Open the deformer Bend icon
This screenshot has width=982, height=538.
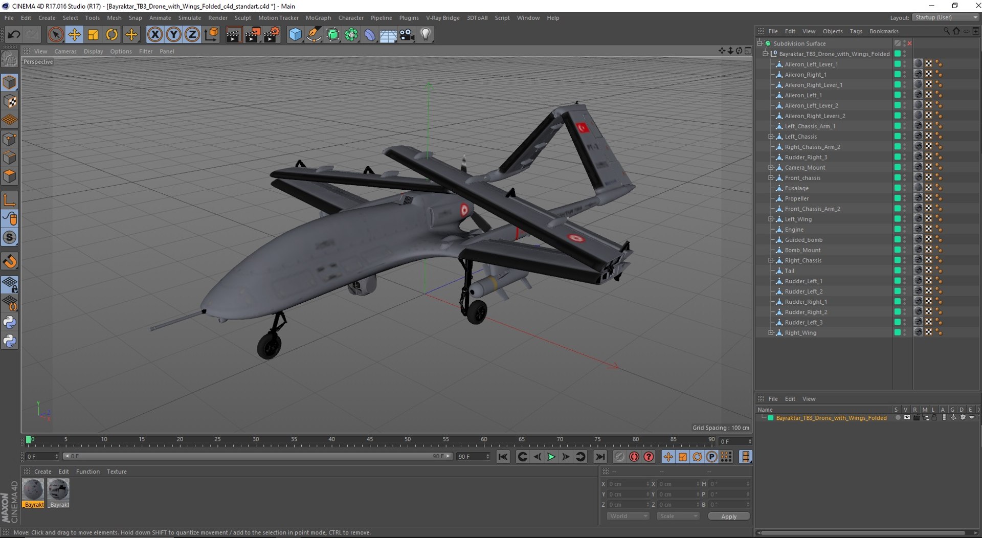point(369,34)
